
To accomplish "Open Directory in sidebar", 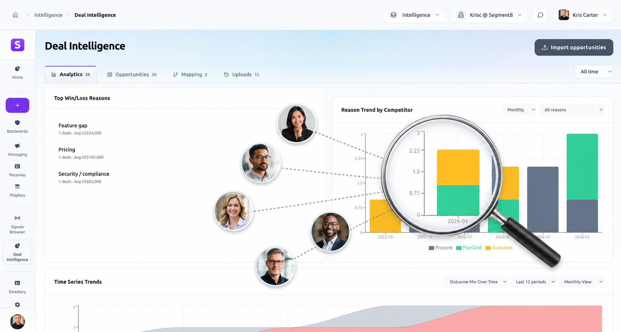I will pos(17,287).
